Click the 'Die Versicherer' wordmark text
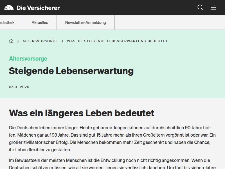The width and height of the screenshot is (225, 169). pyautogui.click(x=38, y=8)
